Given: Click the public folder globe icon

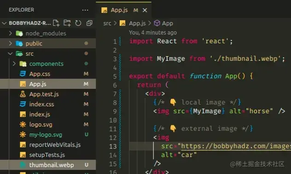Looking at the screenshot, I should [19, 43].
